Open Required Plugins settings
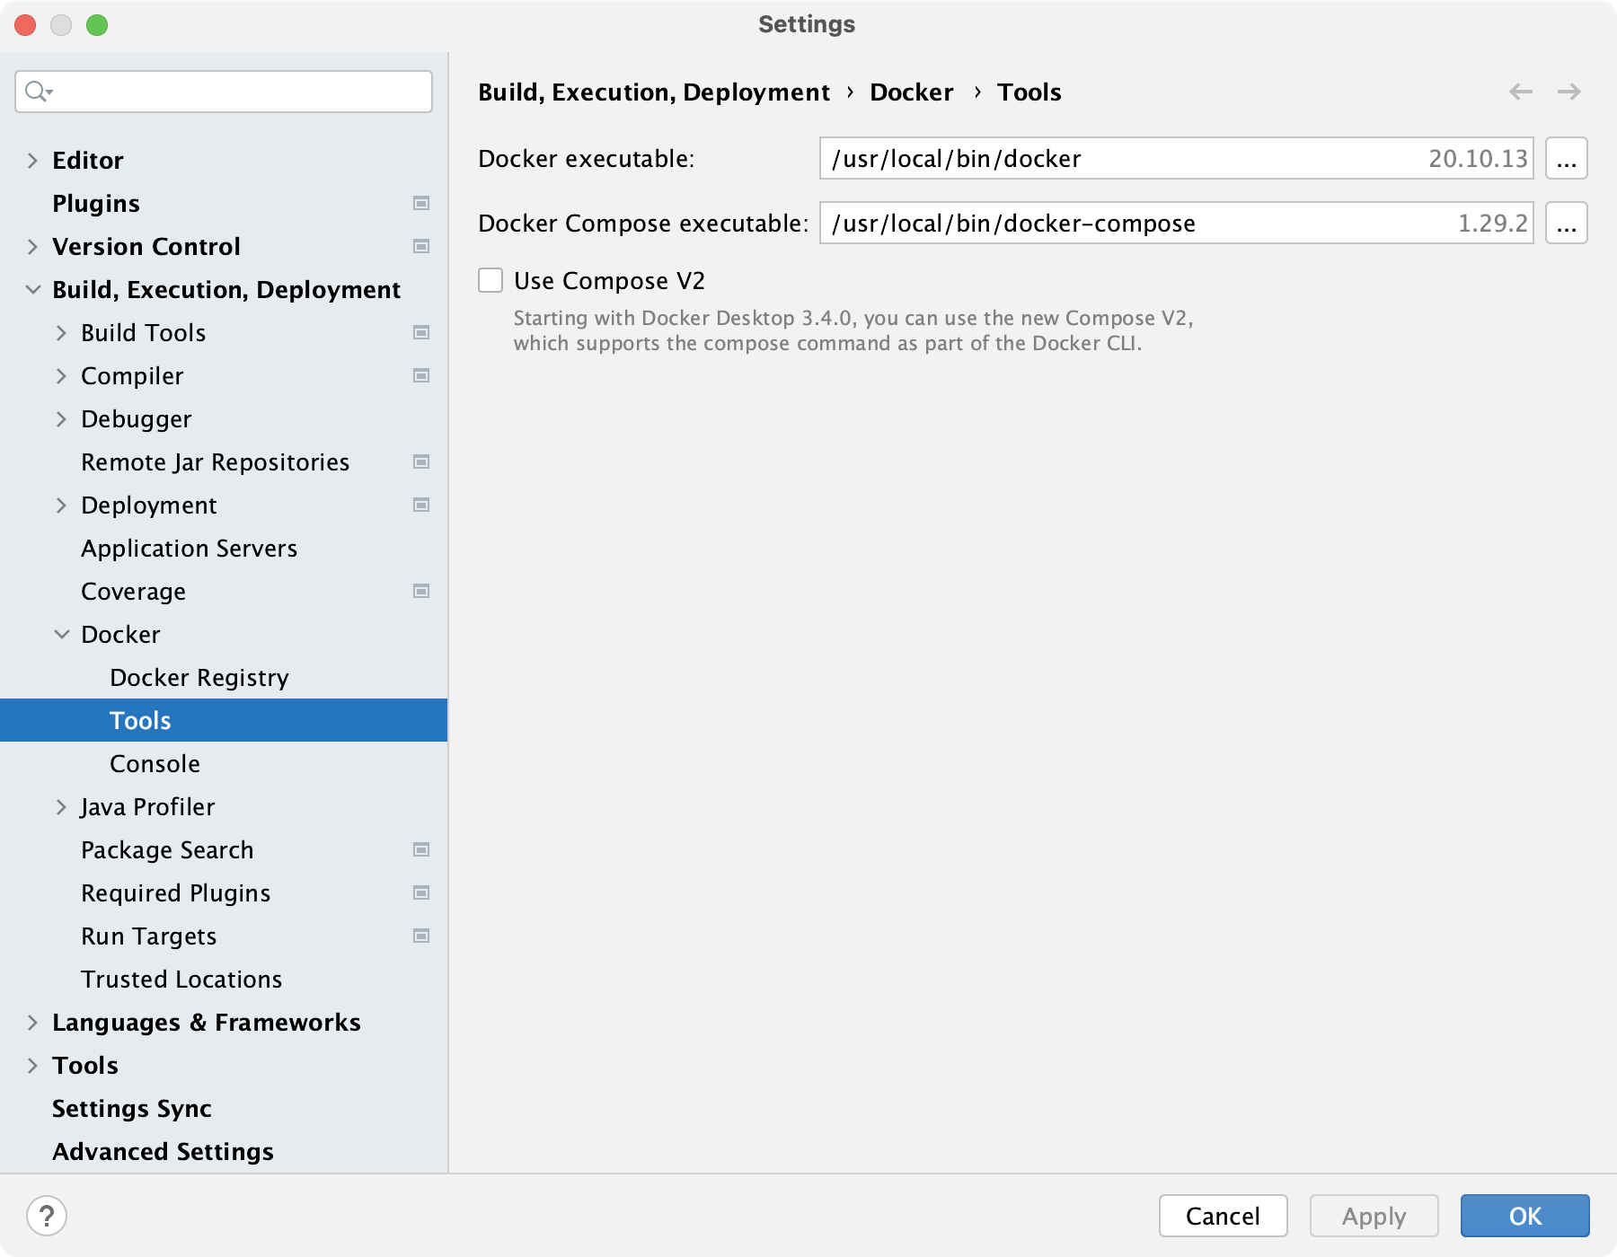 tap(176, 893)
